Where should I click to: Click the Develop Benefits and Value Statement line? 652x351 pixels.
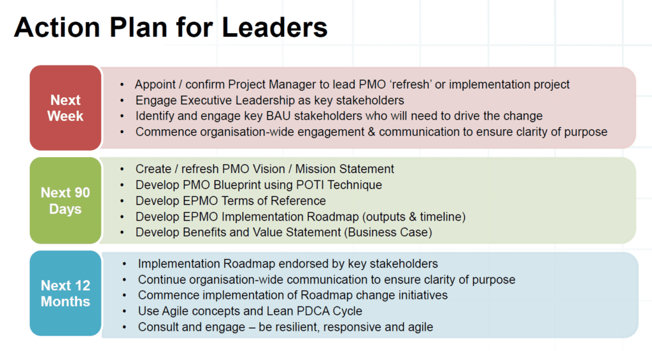(x=283, y=232)
